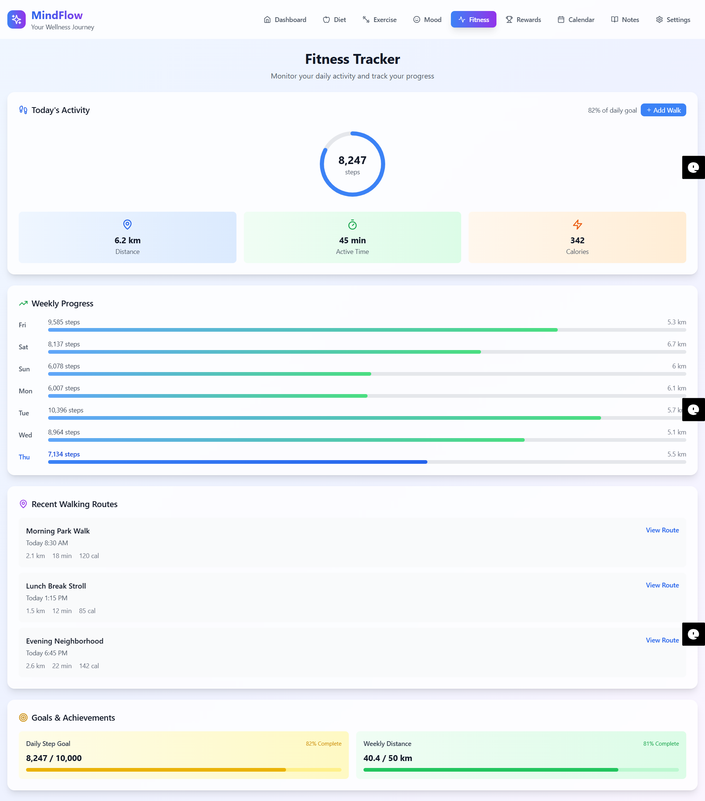Click the Weekly Progress trend arrow icon
The image size is (705, 801).
pos(23,303)
